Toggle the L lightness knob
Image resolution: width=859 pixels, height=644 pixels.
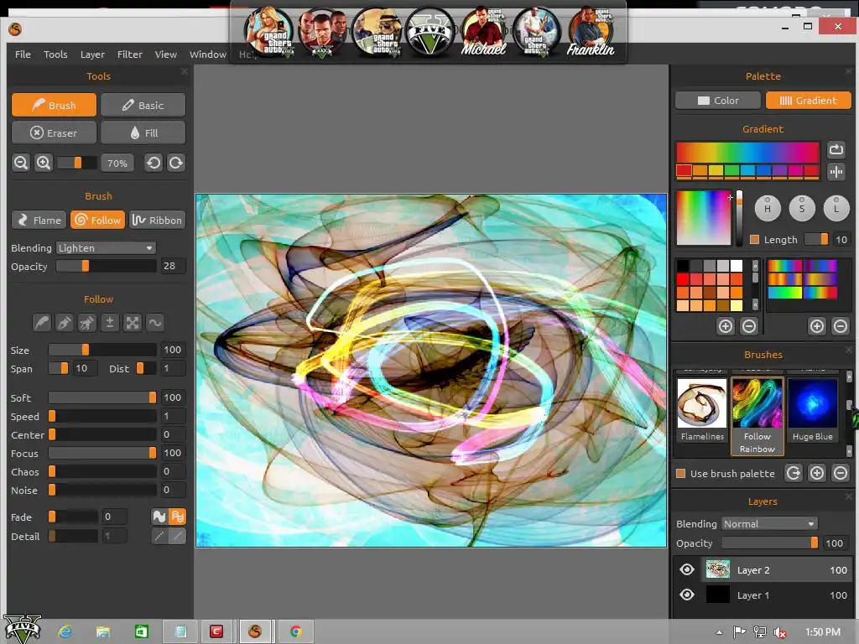836,208
